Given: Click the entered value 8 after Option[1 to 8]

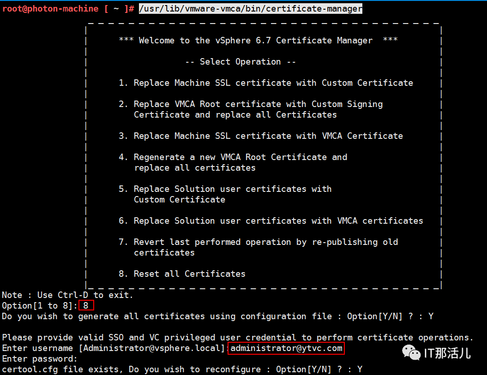Looking at the screenshot, I should click(x=86, y=305).
